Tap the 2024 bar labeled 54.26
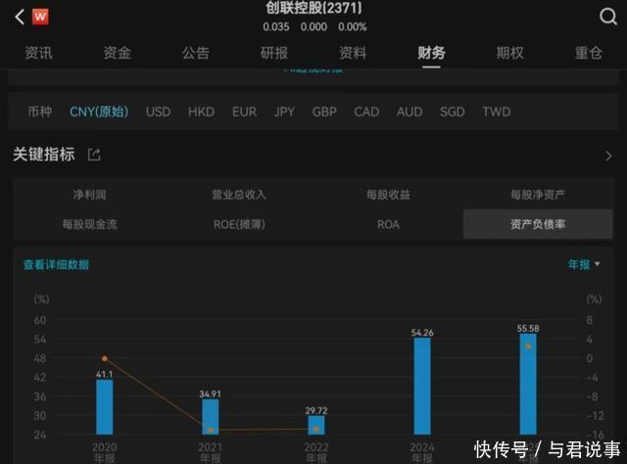This screenshot has width=627, height=464. [422, 387]
